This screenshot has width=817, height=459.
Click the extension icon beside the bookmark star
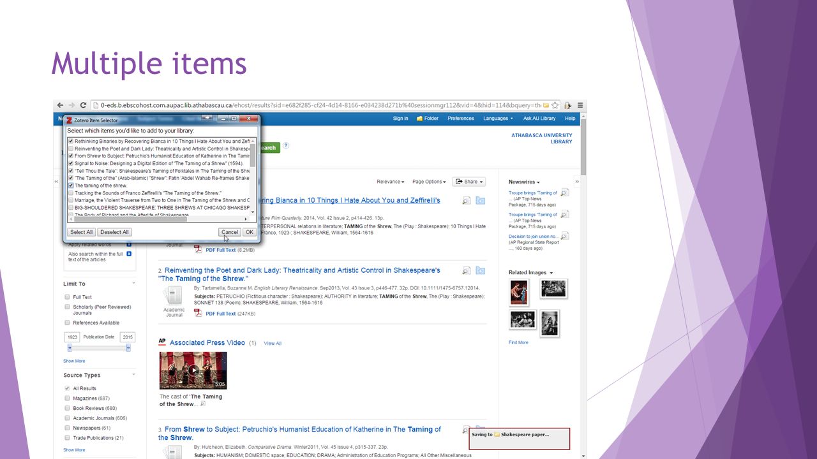(567, 105)
